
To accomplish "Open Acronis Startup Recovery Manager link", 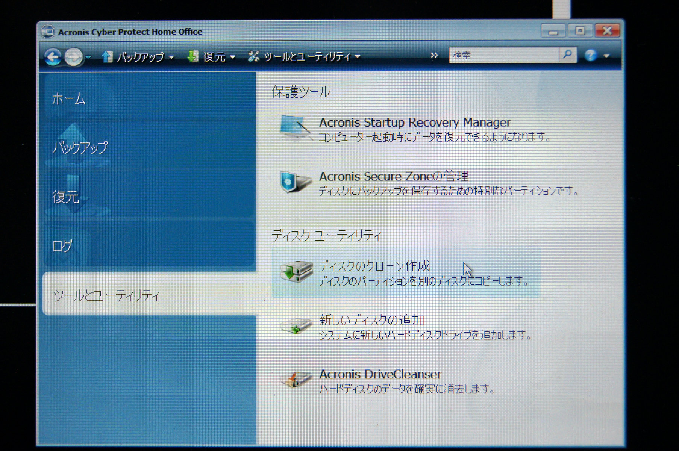I will 415,123.
